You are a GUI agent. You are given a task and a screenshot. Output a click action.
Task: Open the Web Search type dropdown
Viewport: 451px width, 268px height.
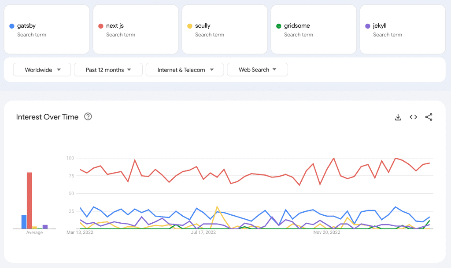pos(257,69)
